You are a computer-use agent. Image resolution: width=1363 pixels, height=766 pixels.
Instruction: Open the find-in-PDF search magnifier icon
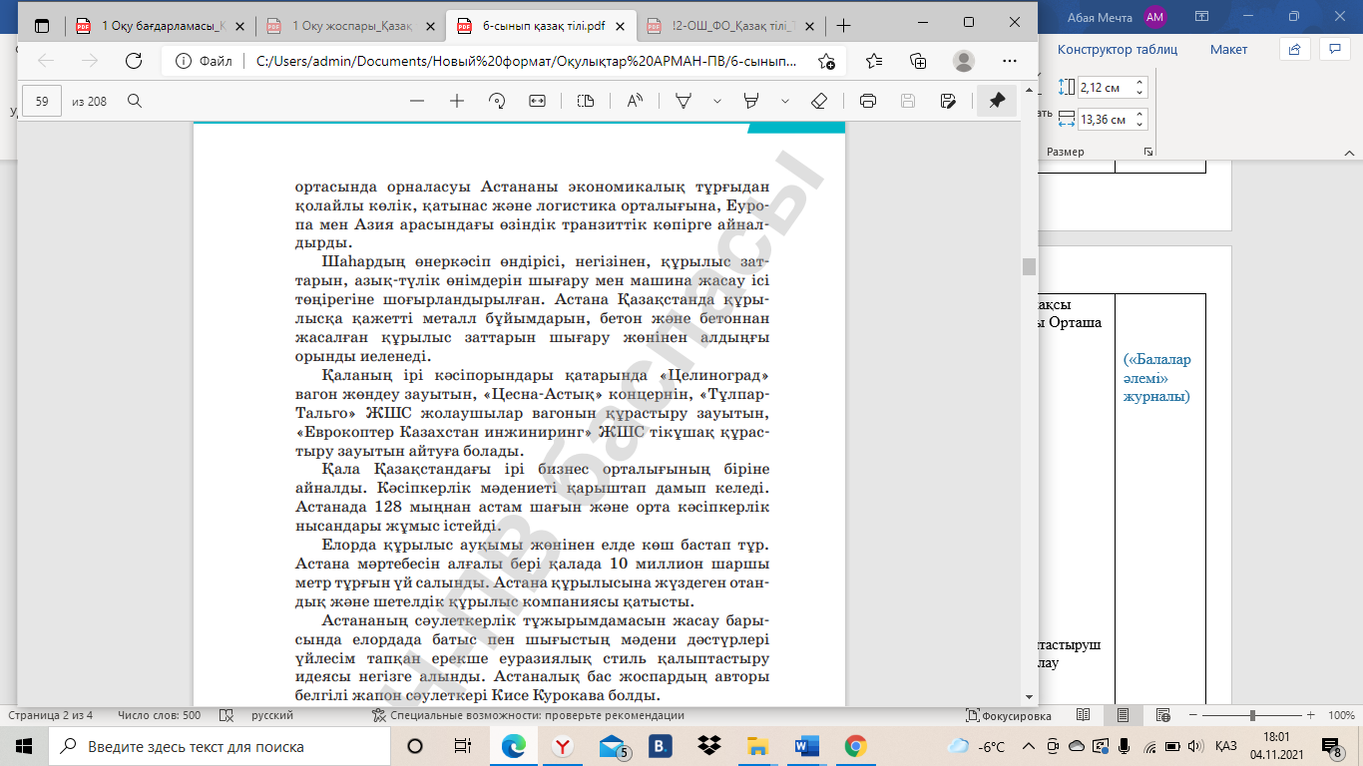135,101
